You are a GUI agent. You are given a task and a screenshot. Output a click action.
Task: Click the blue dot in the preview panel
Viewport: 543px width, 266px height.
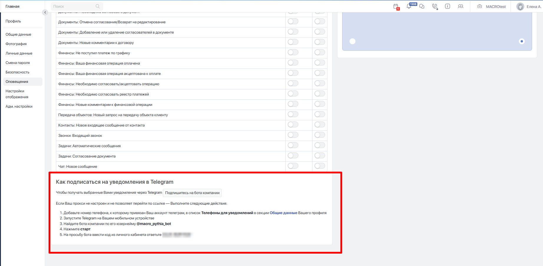[522, 41]
